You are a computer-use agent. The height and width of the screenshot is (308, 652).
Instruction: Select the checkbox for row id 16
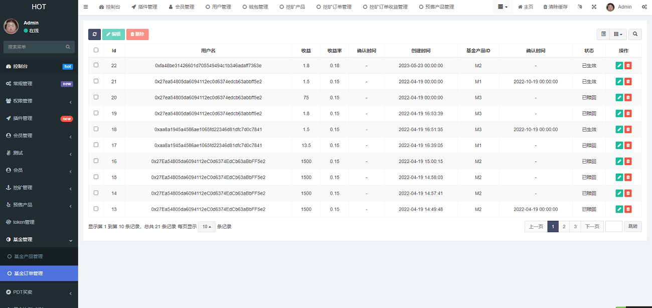96,161
